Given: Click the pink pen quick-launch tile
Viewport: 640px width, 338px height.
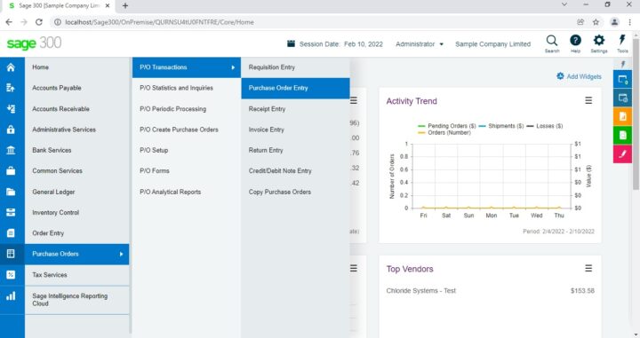Looking at the screenshot, I should [622, 154].
